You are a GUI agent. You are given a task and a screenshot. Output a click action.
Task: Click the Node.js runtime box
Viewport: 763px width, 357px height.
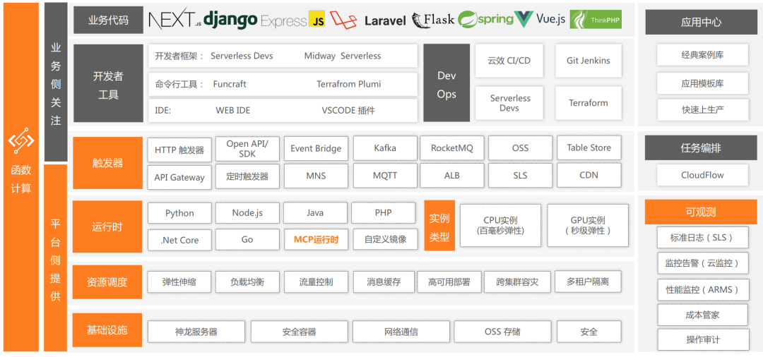[247, 213]
